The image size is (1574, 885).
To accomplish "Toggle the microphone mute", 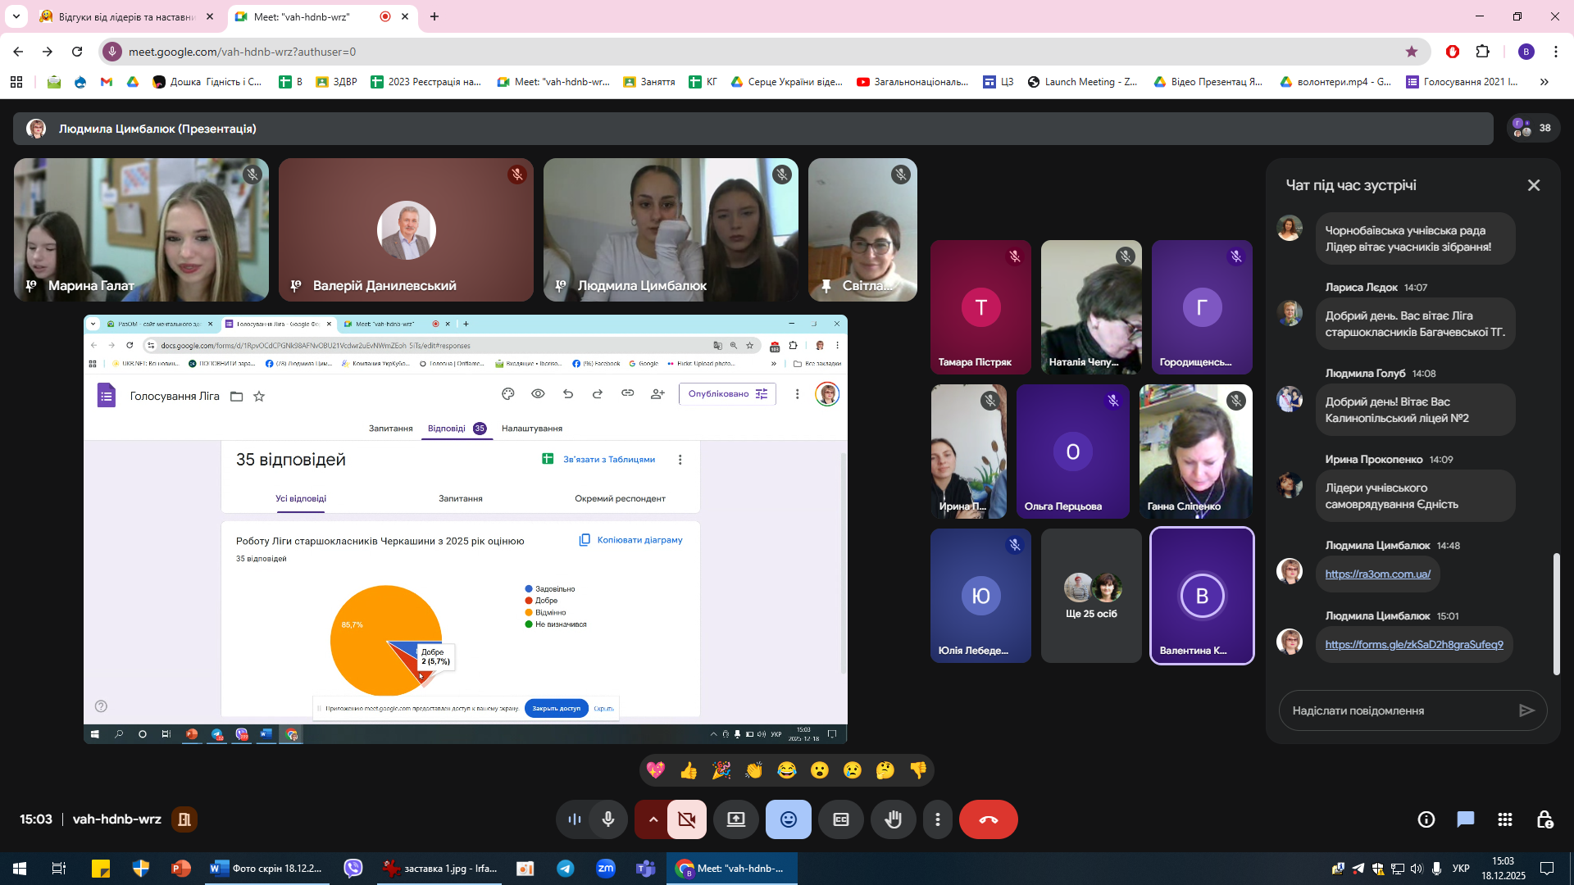I will point(608,819).
